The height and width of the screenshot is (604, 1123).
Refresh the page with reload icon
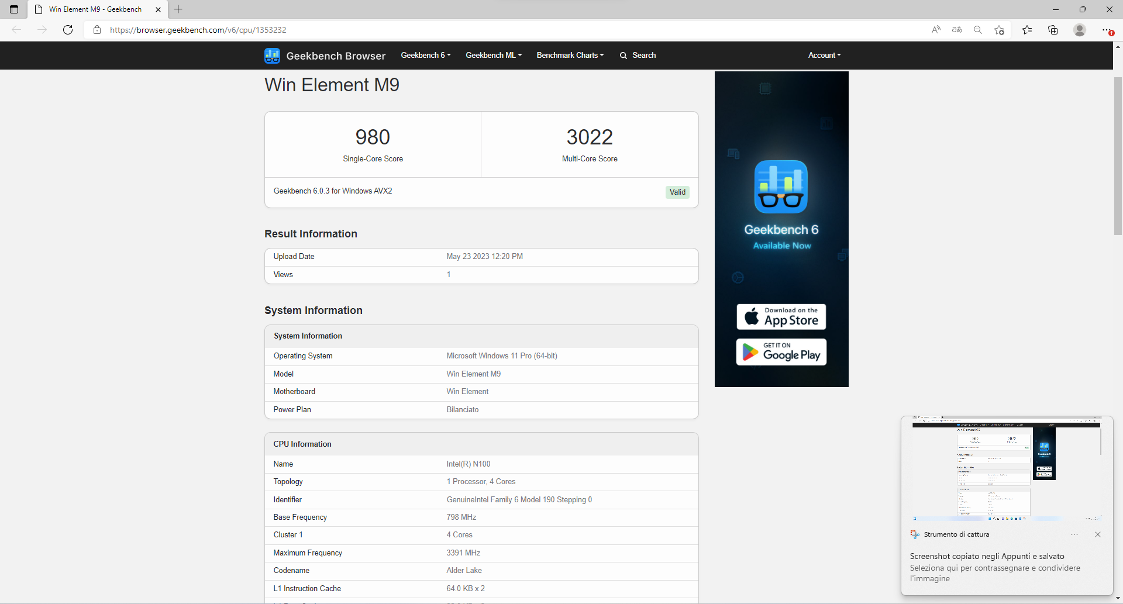(x=68, y=30)
